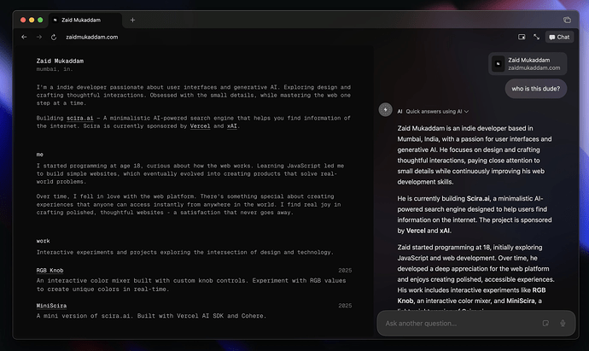Click the microphone icon in question box

point(563,323)
